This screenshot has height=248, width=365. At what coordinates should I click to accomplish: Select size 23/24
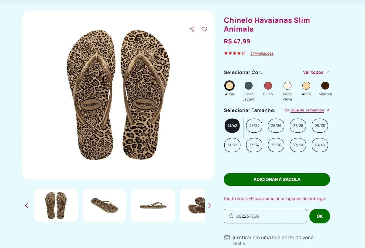(254, 125)
